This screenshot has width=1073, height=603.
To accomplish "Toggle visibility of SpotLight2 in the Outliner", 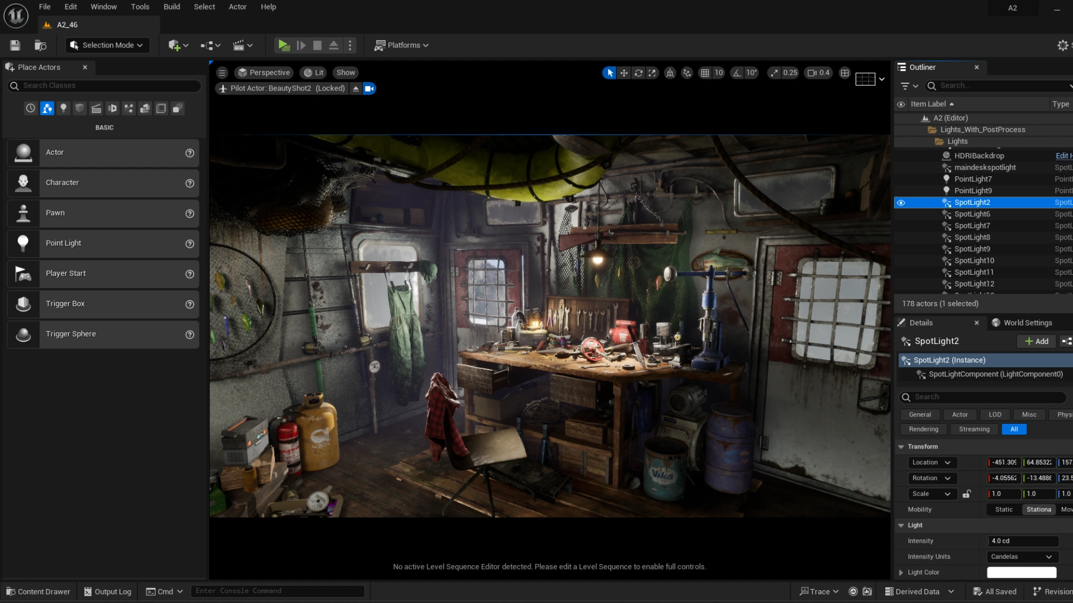I will [x=901, y=203].
